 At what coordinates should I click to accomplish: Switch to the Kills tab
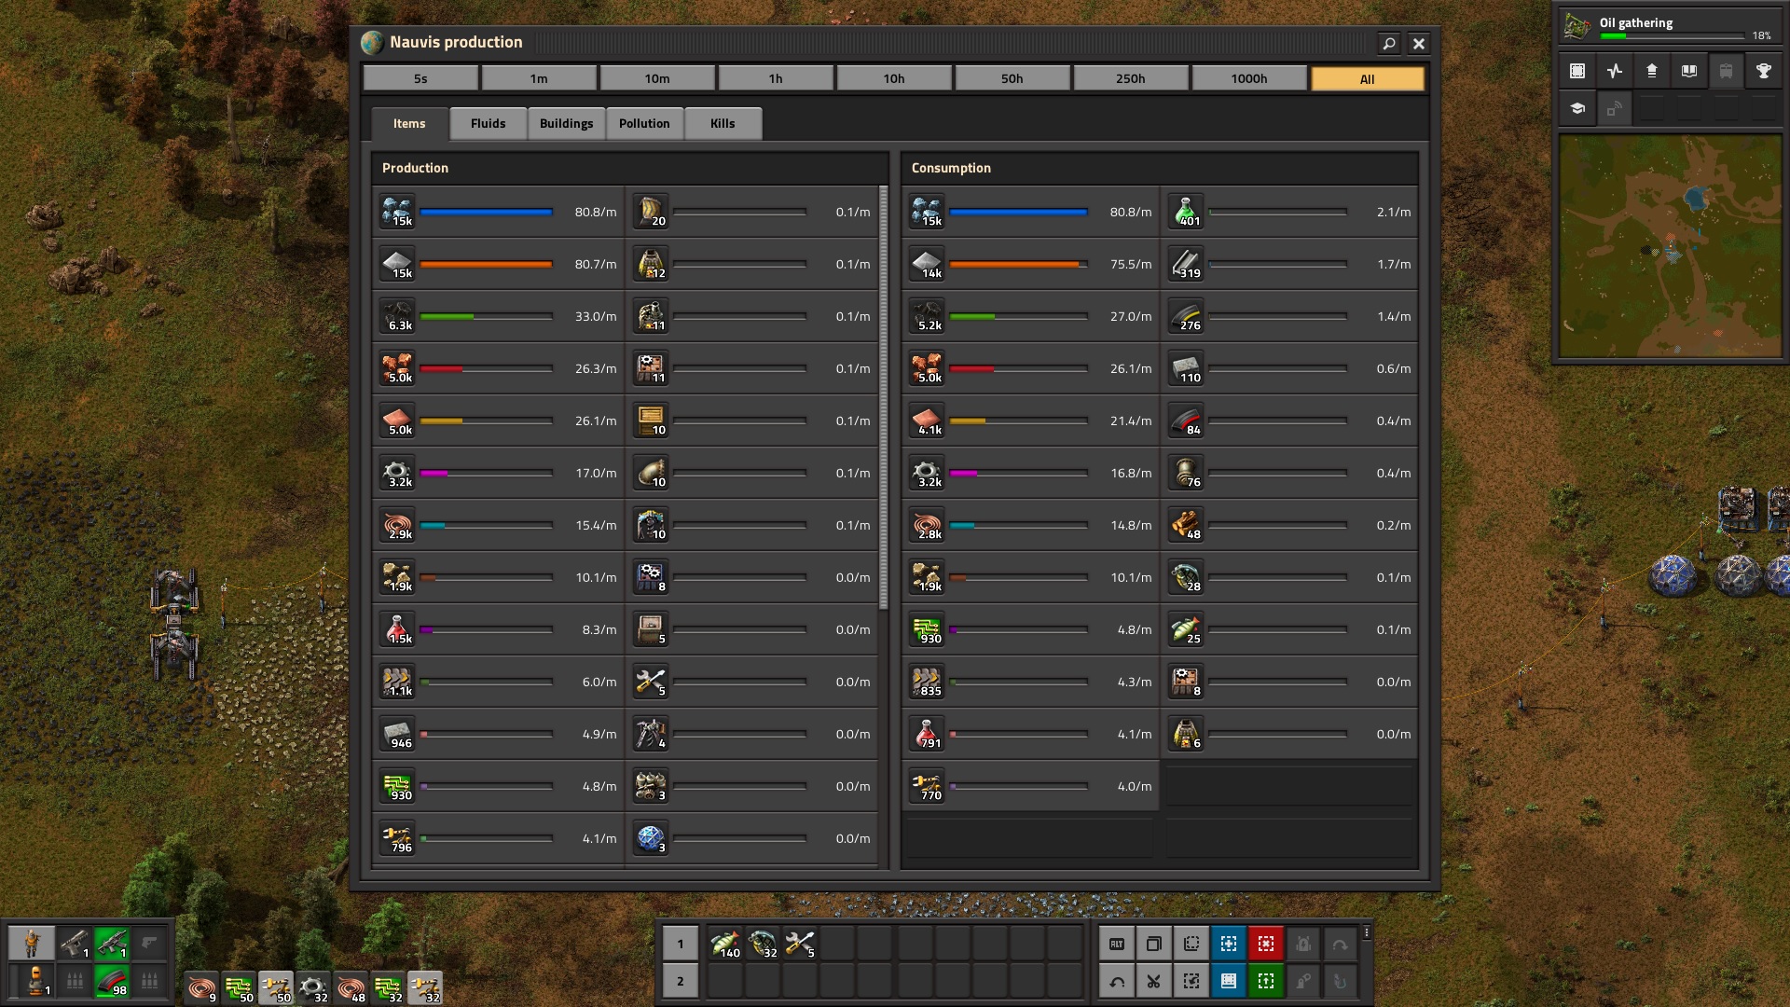(x=723, y=123)
